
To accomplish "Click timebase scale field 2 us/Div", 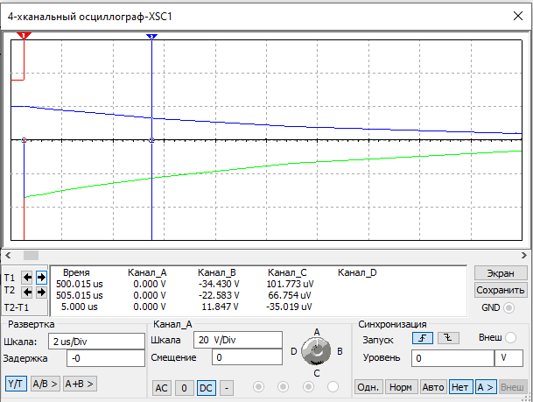I will [x=96, y=342].
